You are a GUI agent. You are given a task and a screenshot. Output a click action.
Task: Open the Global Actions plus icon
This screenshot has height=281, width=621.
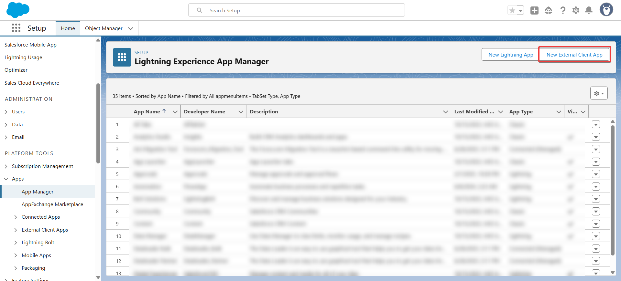point(534,10)
